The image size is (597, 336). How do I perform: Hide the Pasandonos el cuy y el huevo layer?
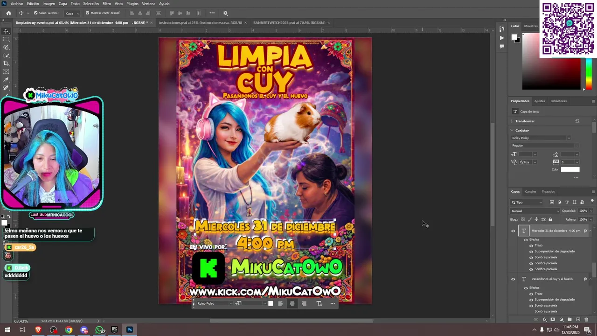coord(513,279)
